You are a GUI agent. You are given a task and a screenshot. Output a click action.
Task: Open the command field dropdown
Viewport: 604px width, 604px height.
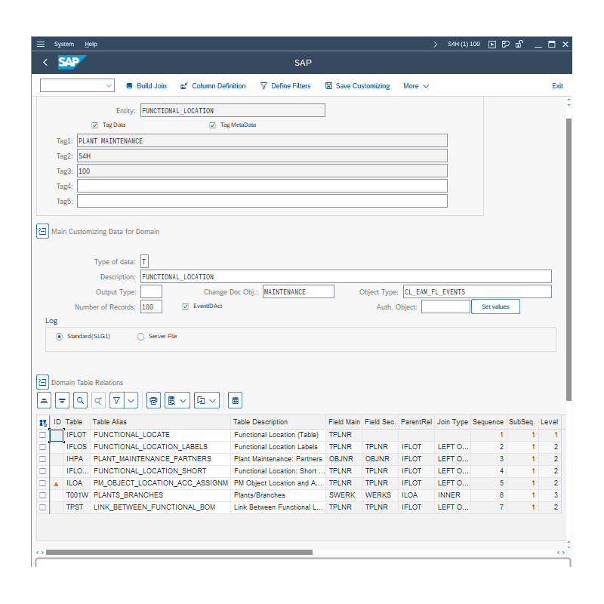tap(109, 86)
